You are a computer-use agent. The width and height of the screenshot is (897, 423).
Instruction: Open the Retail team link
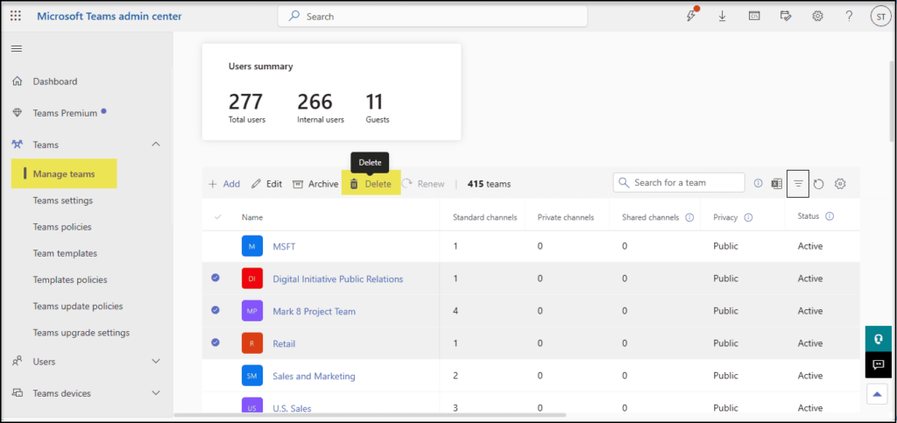tap(284, 344)
